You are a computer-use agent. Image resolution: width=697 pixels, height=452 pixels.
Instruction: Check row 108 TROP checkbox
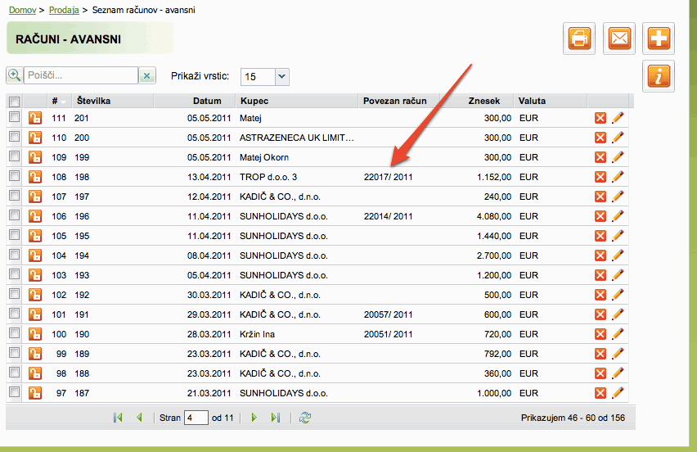pyautogui.click(x=14, y=176)
